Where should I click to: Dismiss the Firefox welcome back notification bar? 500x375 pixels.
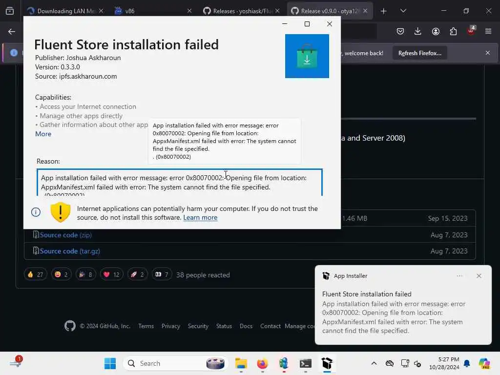point(488,53)
